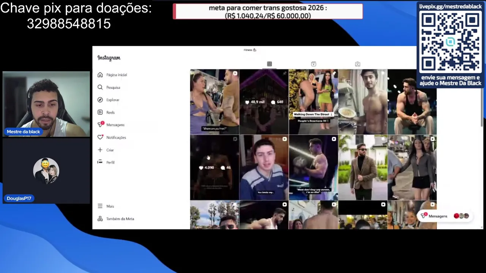Expand the Mais menu label

click(110, 206)
